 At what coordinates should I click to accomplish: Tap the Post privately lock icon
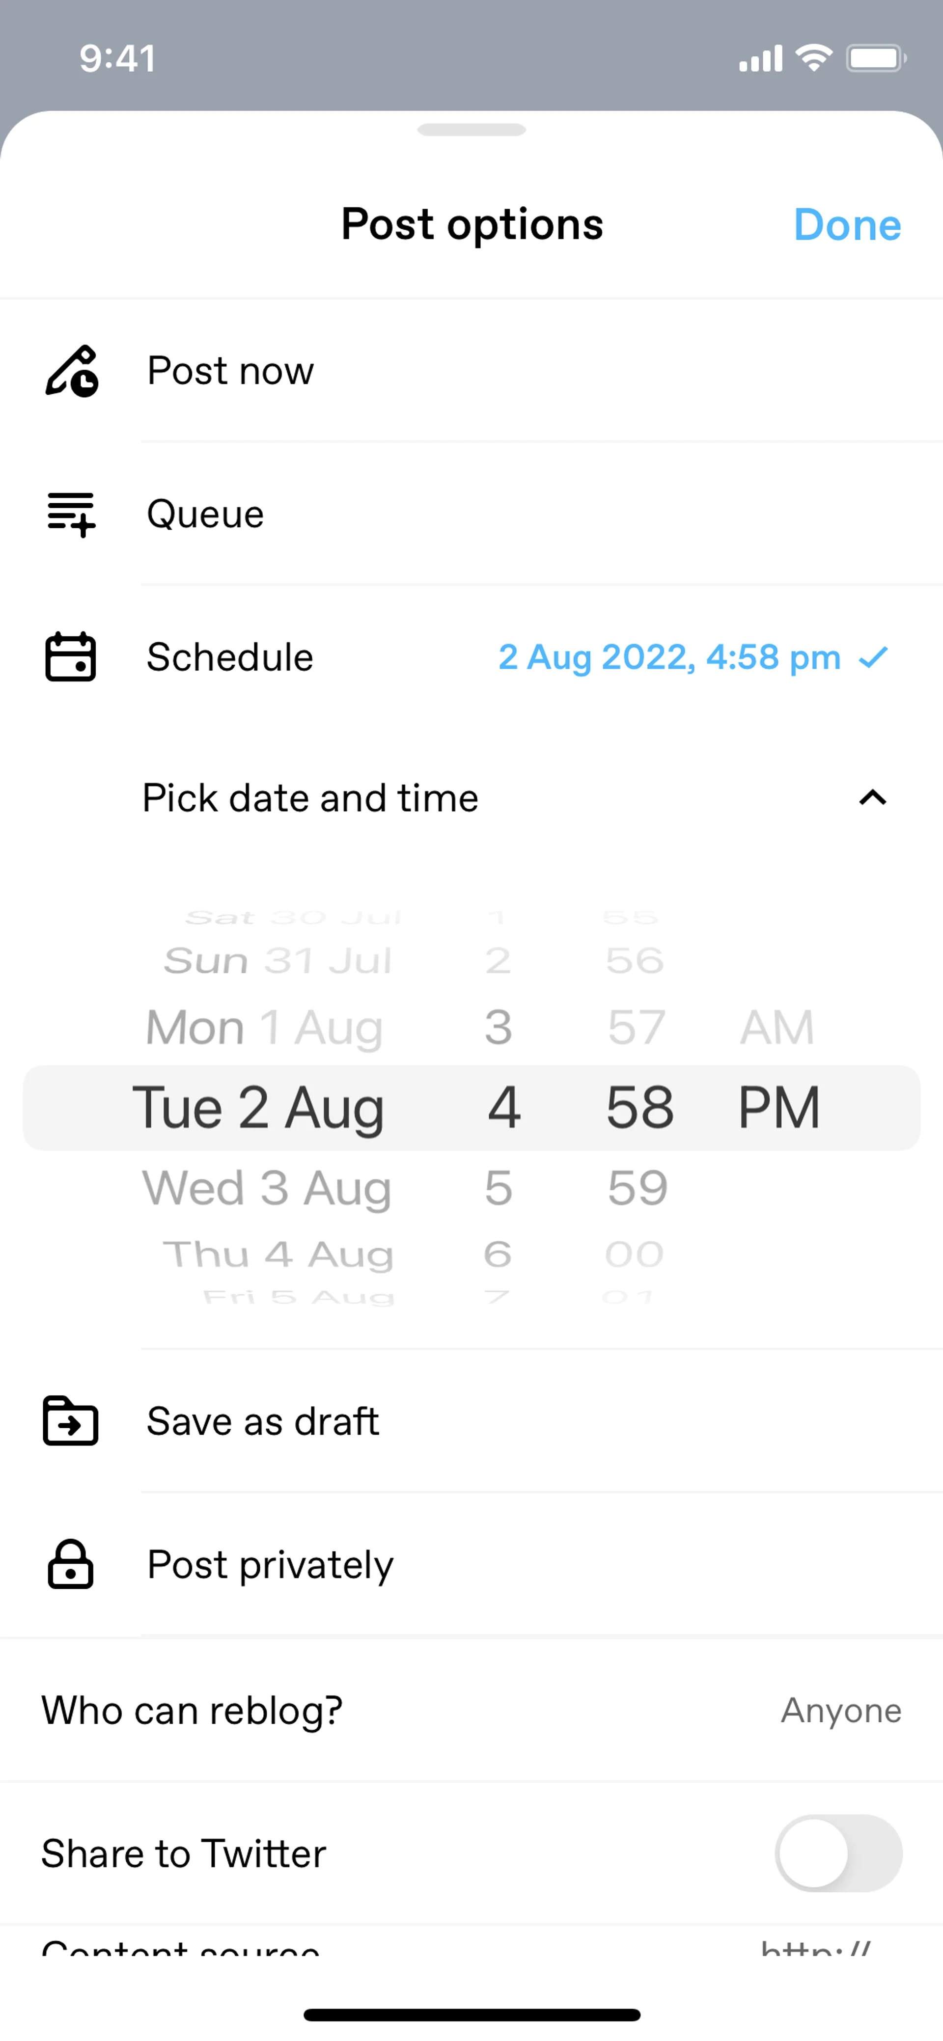click(71, 1564)
